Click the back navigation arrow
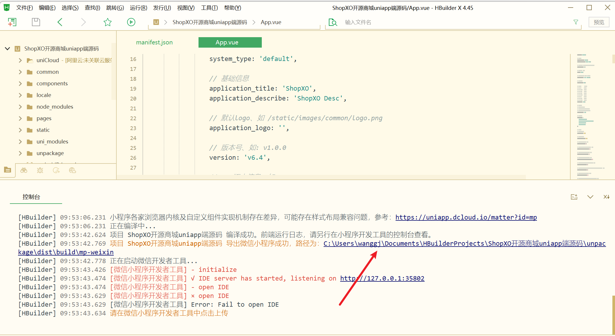615x336 pixels. [x=60, y=22]
